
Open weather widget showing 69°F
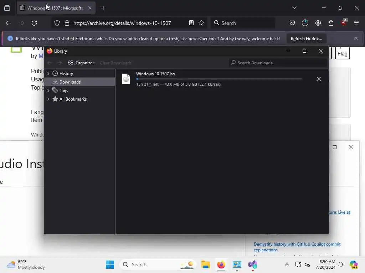[x=26, y=264]
